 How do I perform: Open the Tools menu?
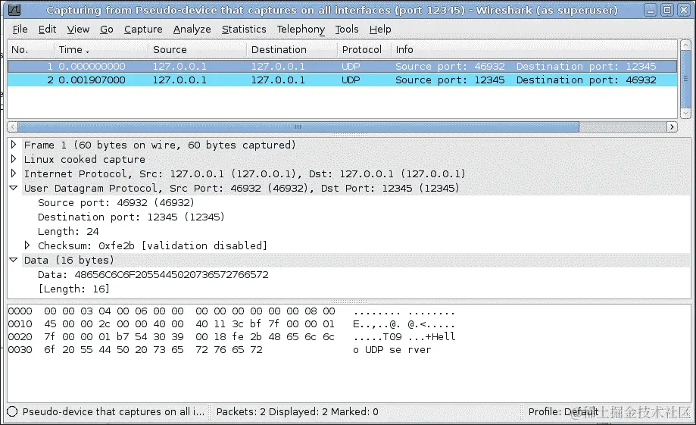(347, 30)
